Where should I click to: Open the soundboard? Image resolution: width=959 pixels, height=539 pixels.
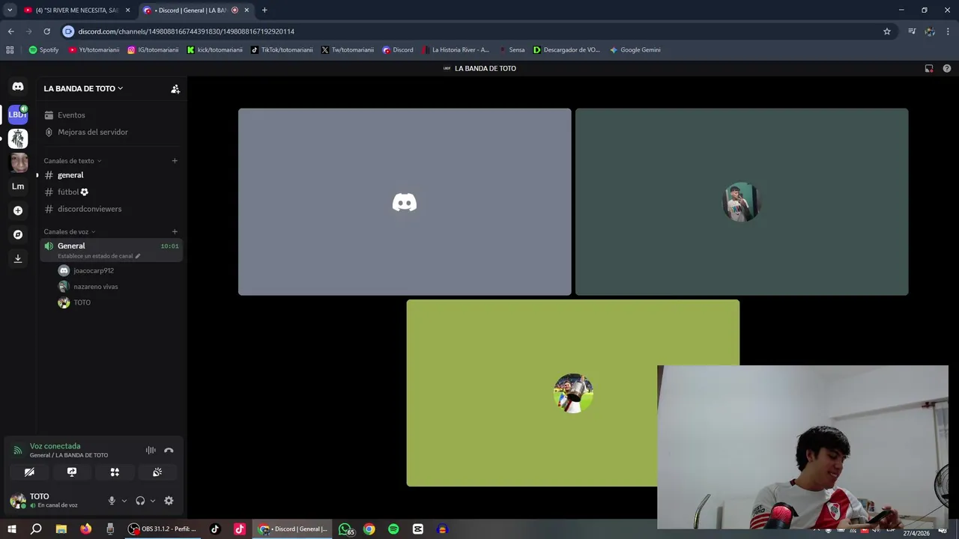(x=157, y=472)
